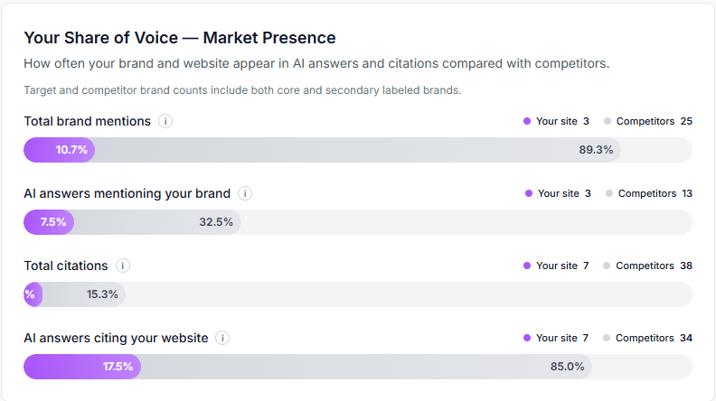Click the 85.0% competitors bar segment

pyautogui.click(x=362, y=367)
